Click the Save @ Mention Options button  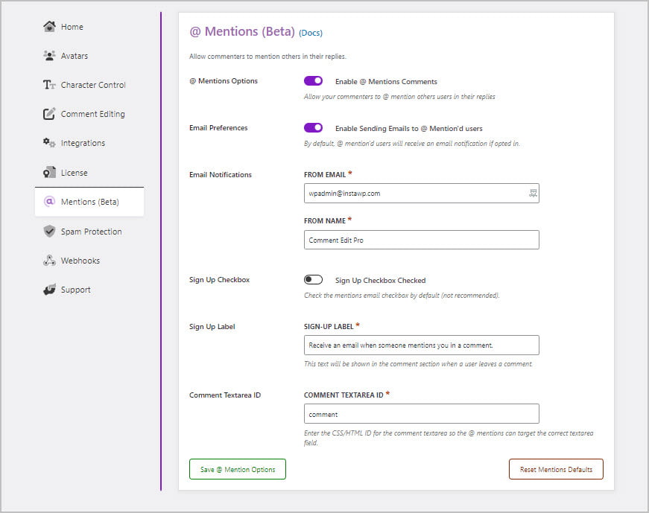(x=238, y=469)
